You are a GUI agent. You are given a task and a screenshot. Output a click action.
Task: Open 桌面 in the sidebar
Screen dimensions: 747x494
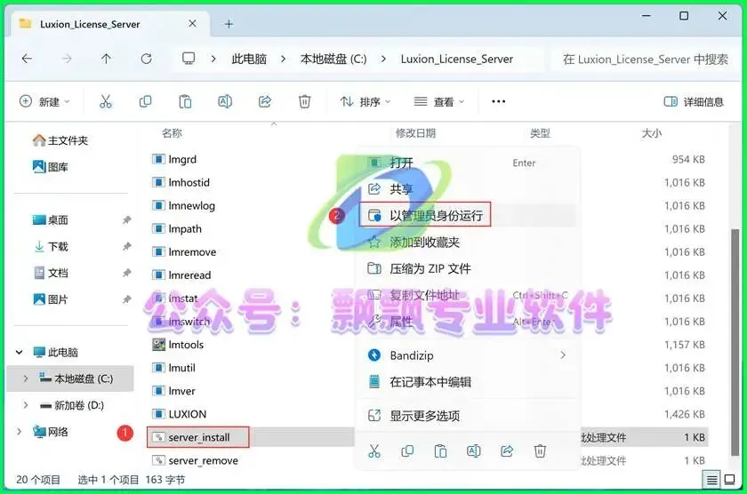coord(51,219)
